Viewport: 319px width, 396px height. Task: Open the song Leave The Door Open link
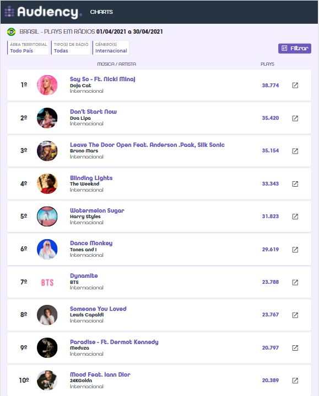(x=147, y=145)
